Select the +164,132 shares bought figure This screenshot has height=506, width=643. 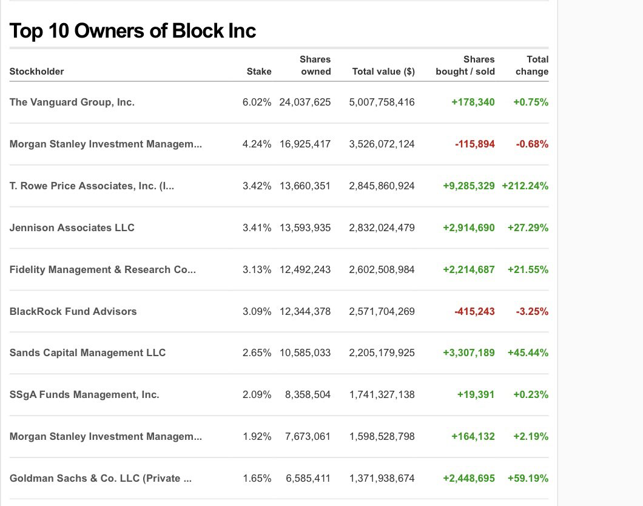[473, 436]
